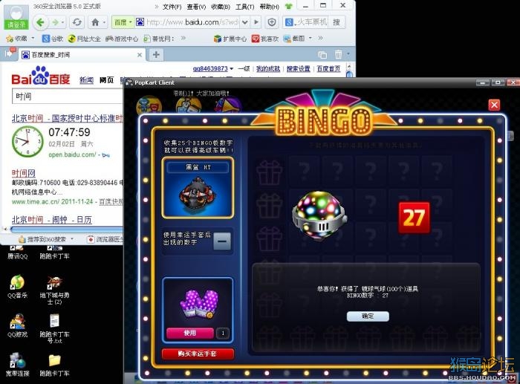520x384 pixels.
Task: Open the 搜索设置 link
Action: 298,68
